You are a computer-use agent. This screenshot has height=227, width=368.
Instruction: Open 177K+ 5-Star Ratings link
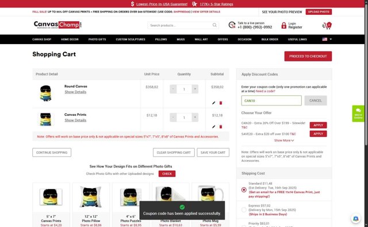(216, 4)
